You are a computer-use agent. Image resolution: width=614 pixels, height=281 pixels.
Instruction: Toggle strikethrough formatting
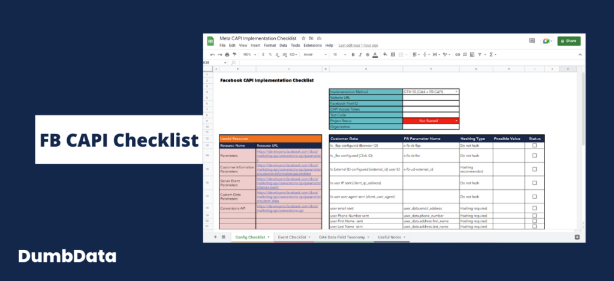coord(368,55)
